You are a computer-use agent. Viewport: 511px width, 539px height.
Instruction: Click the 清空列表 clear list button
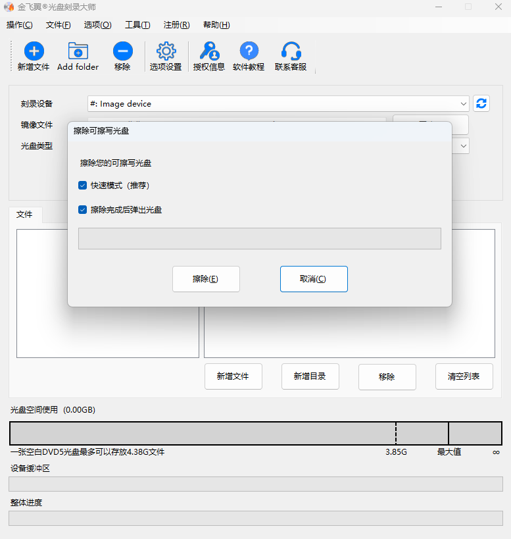point(464,376)
